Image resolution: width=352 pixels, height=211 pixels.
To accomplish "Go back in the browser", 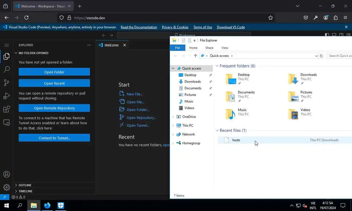I will coord(7,18).
